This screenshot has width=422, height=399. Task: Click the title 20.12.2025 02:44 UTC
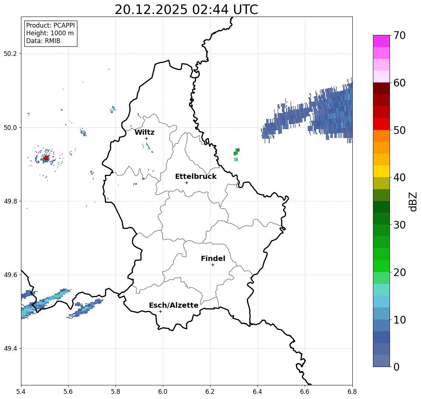pyautogui.click(x=186, y=10)
